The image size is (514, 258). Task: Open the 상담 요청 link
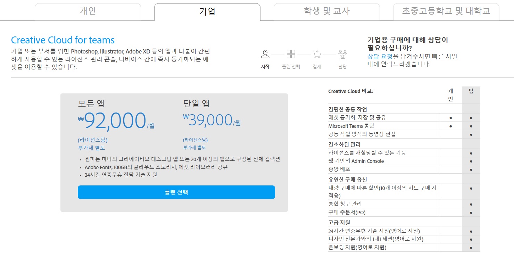[x=380, y=56]
